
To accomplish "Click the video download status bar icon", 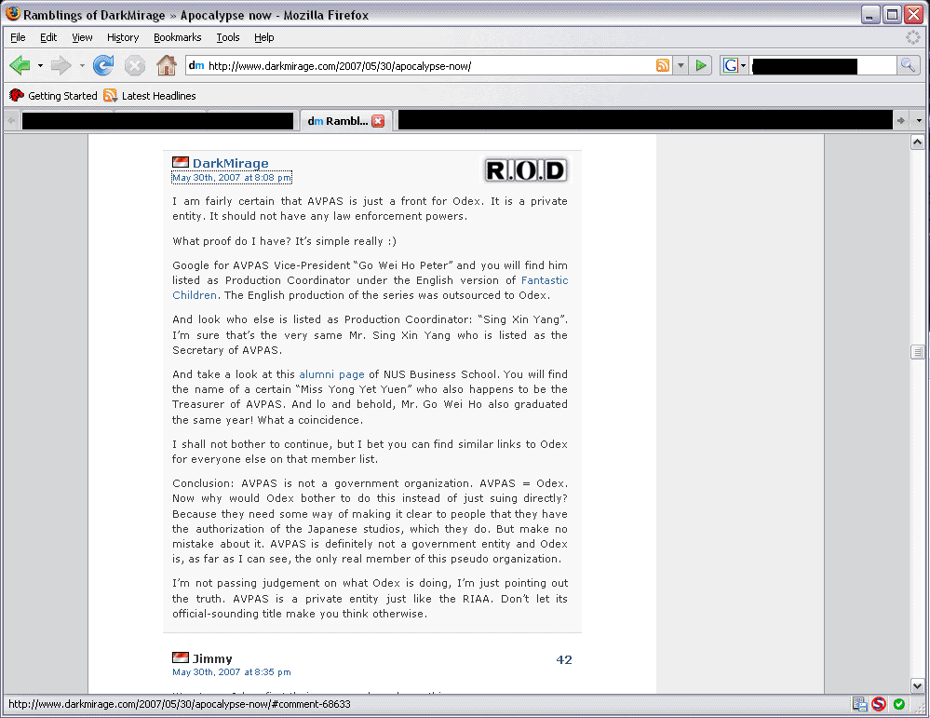I will (859, 705).
